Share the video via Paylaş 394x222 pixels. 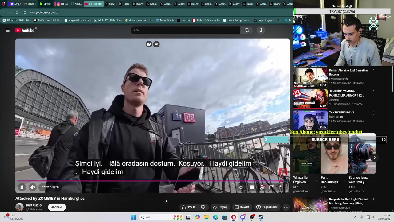[x=220, y=207]
